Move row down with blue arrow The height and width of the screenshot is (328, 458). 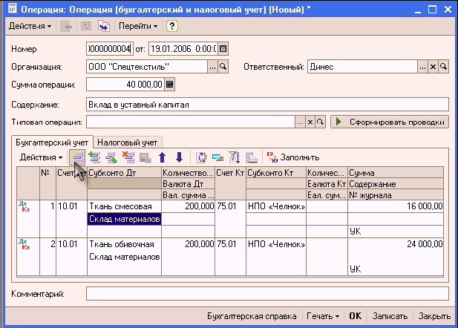pos(178,157)
